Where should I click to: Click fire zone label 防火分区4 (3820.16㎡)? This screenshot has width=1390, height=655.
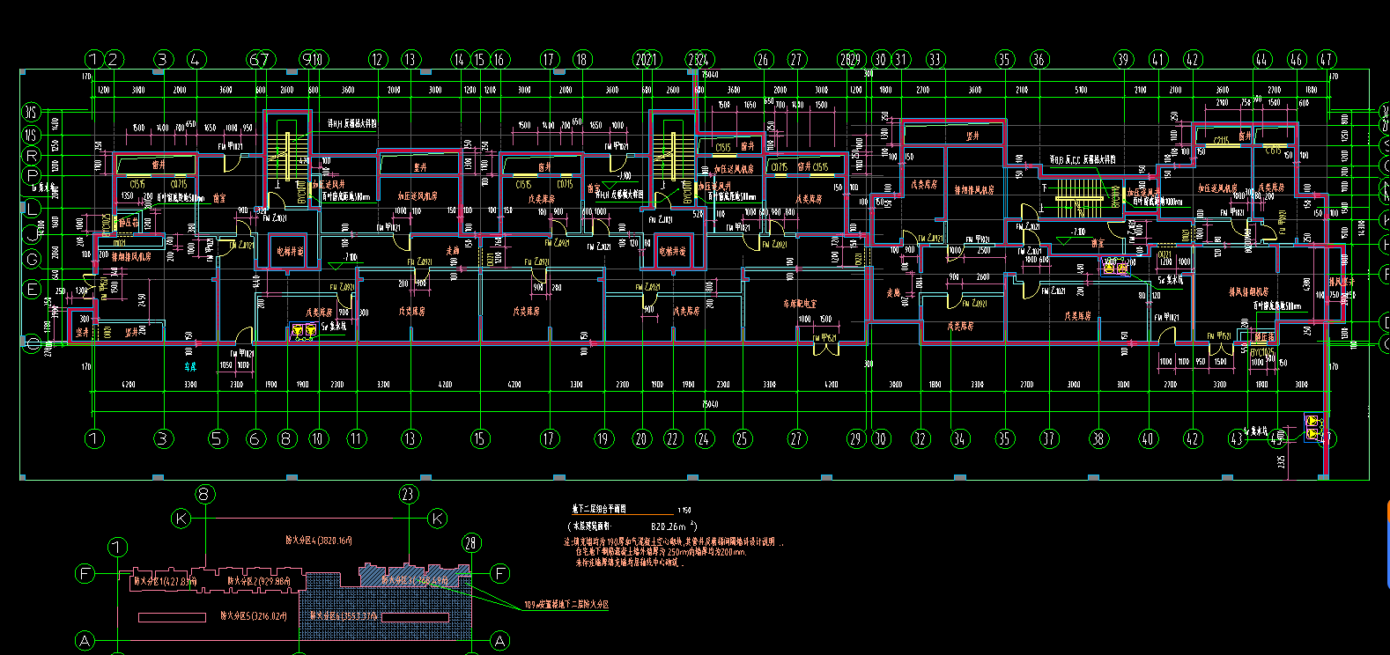pyautogui.click(x=318, y=540)
